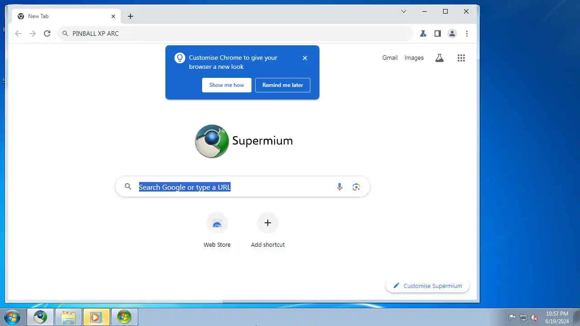The width and height of the screenshot is (580, 326).
Task: Click Supermium icon in taskbar
Action: pos(40,317)
